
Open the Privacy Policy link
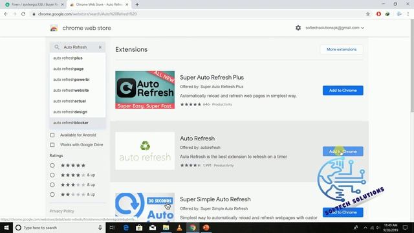coord(62,211)
